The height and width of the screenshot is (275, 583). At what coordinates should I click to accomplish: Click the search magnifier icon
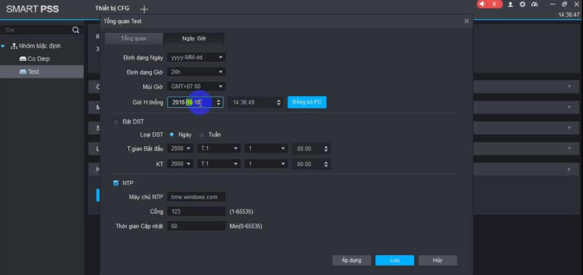(76, 30)
